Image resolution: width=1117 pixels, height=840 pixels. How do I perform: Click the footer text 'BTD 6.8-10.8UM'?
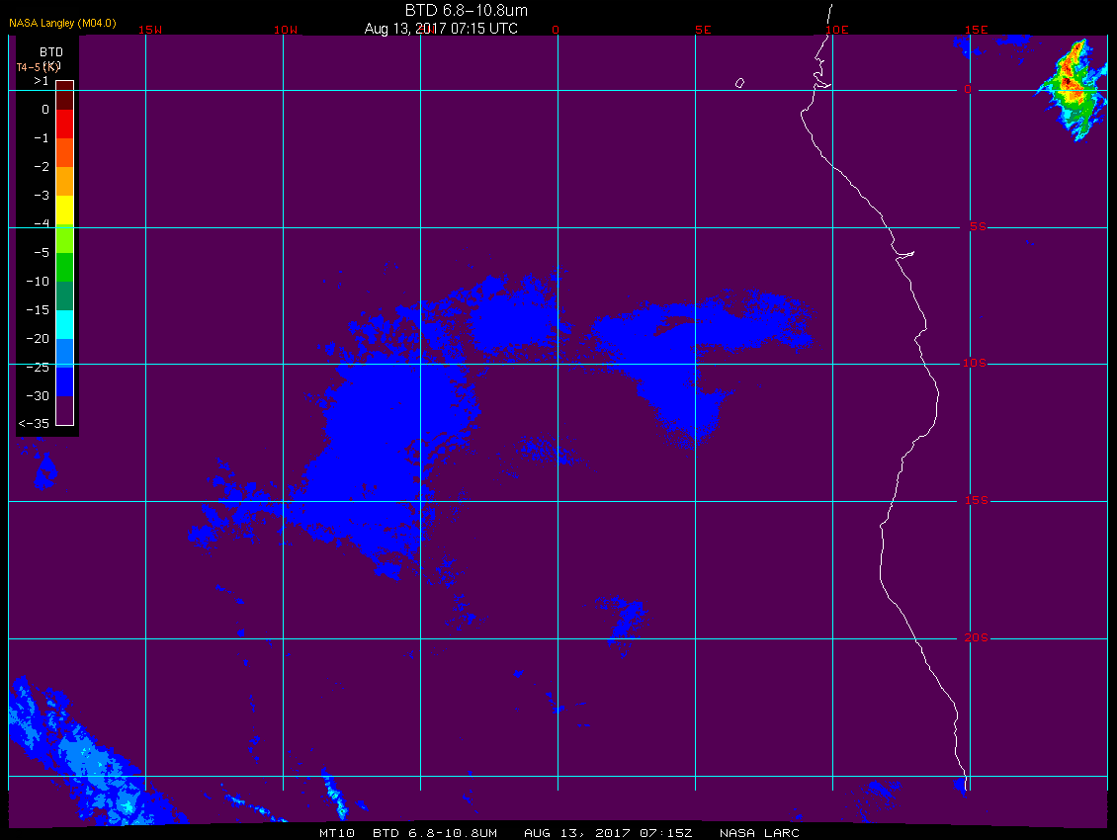coord(435,833)
